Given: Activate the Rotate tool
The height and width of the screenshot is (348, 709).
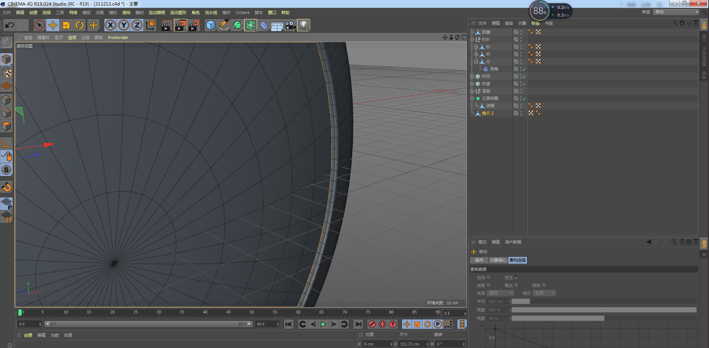Looking at the screenshot, I should 79,25.
